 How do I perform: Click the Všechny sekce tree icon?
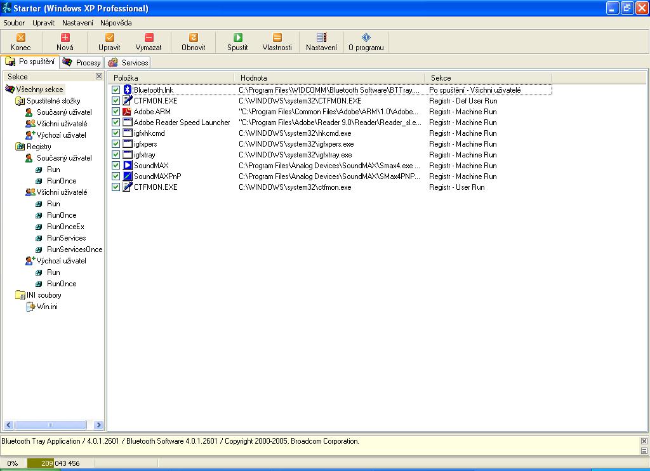point(10,89)
